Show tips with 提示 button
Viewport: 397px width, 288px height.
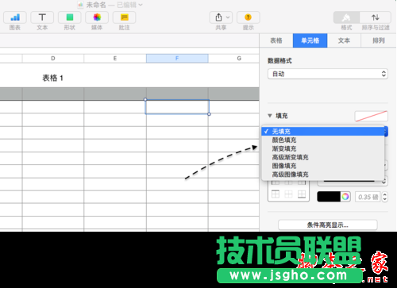tap(248, 17)
